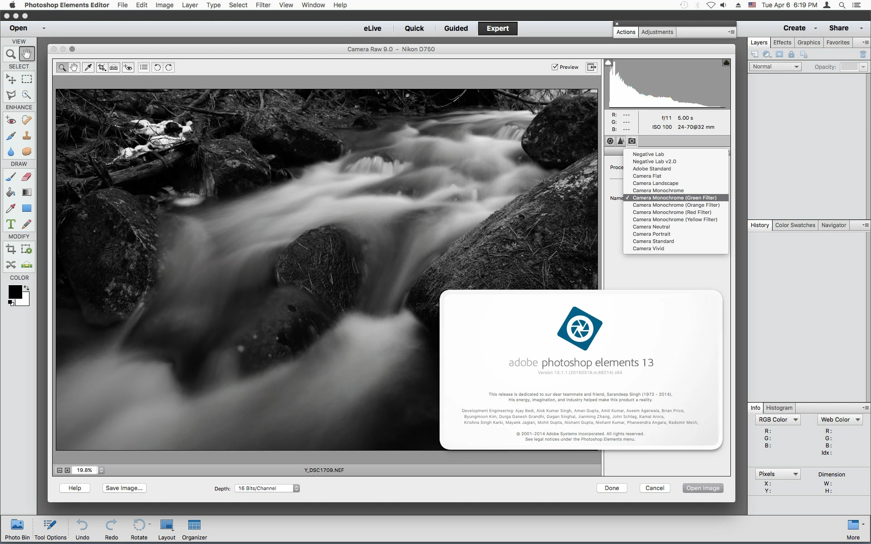This screenshot has height=544, width=871.
Task: Click the black foreground color swatch
Action: (15, 291)
